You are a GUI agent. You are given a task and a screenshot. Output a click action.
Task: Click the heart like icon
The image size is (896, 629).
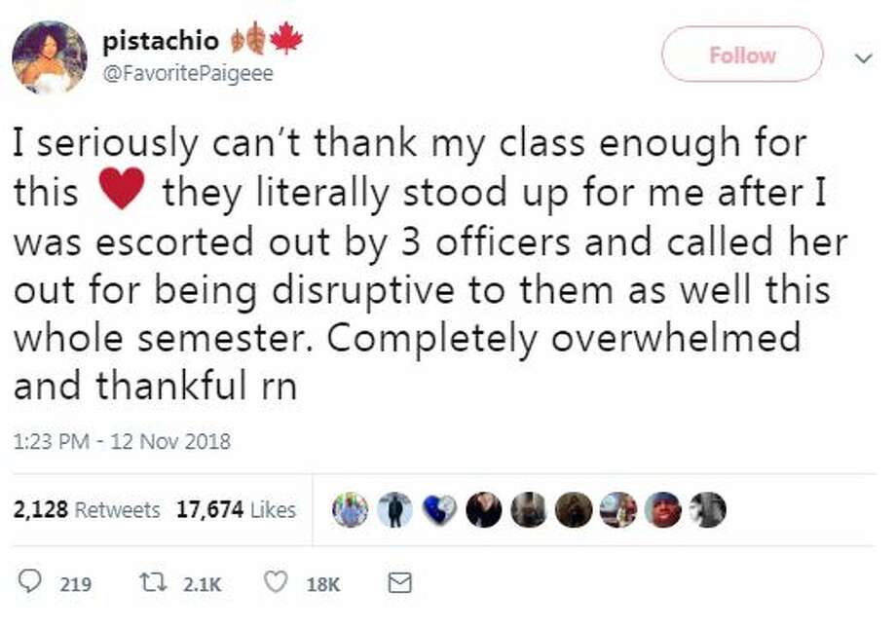tap(276, 582)
